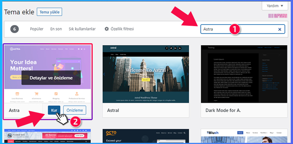
Task: Click the Google Plus icon in Astral preview
Action: (x=176, y=48)
